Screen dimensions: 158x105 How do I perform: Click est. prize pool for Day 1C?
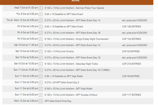click(135, 45)
